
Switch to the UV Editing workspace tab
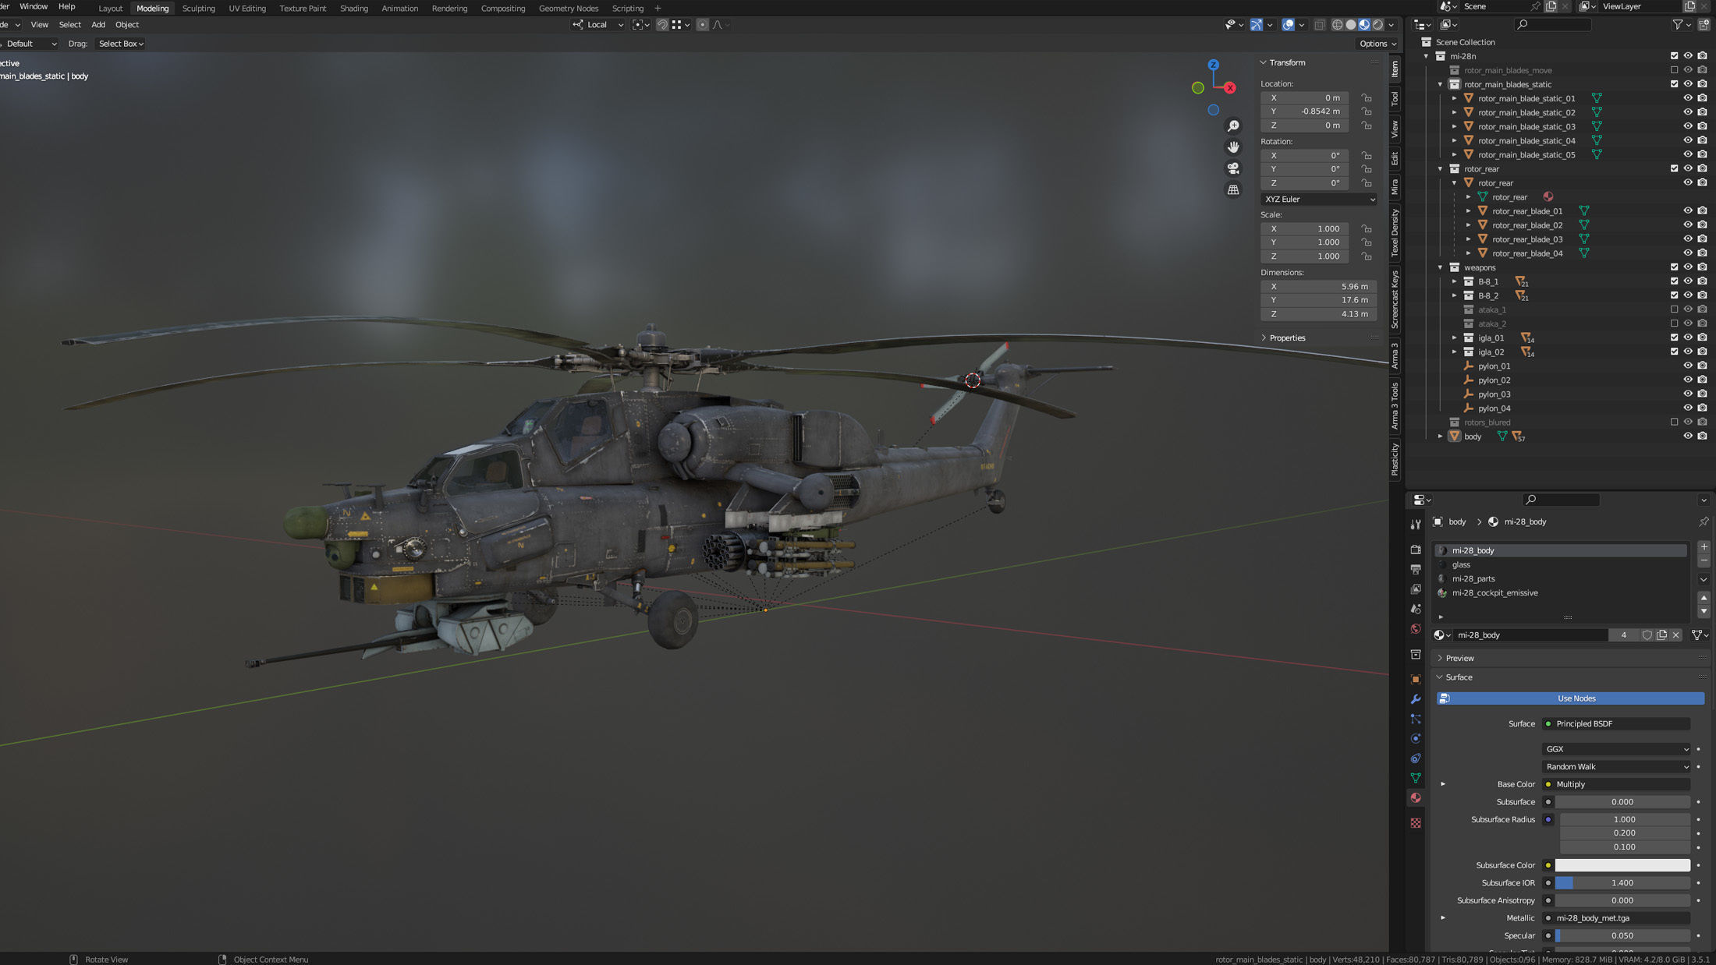[x=247, y=9]
